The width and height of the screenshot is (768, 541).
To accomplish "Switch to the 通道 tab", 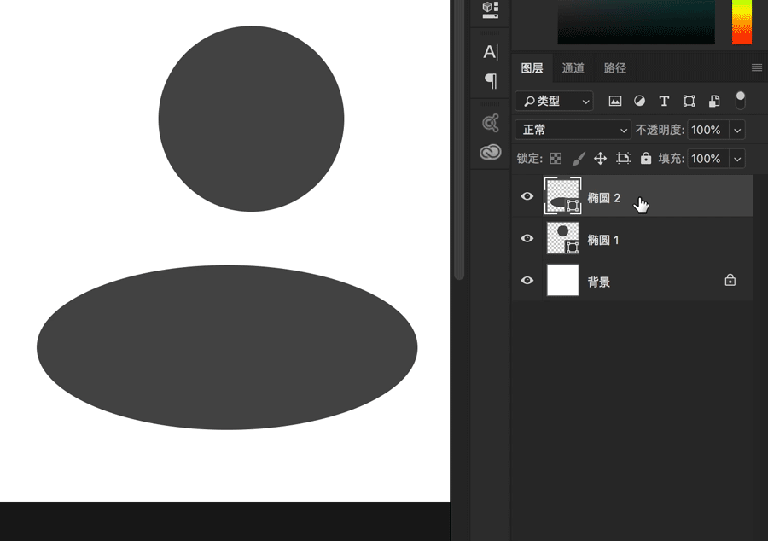I will tap(573, 68).
